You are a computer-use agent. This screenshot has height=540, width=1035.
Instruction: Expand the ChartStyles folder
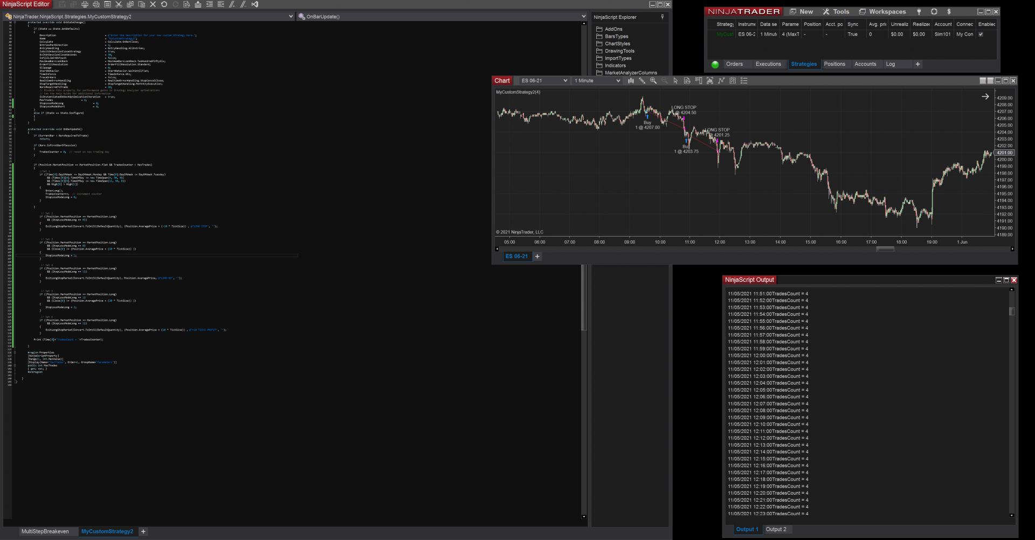(x=613, y=44)
